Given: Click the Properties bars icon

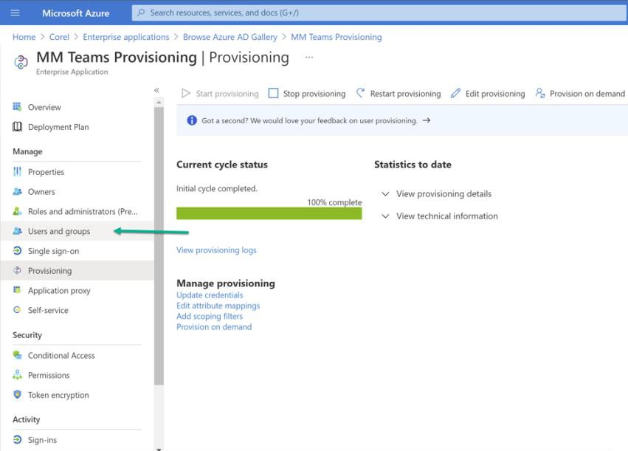Looking at the screenshot, I should (x=17, y=171).
